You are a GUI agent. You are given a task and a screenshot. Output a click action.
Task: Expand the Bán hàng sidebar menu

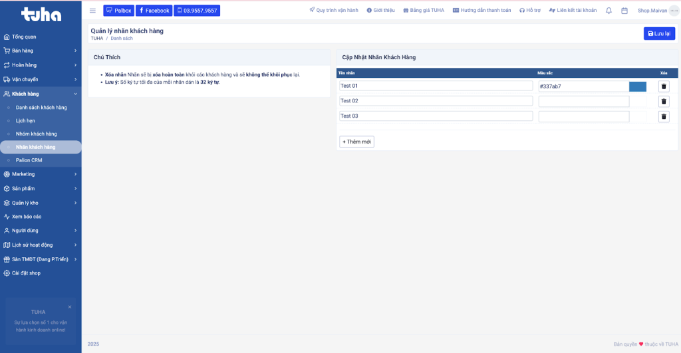[x=40, y=51]
